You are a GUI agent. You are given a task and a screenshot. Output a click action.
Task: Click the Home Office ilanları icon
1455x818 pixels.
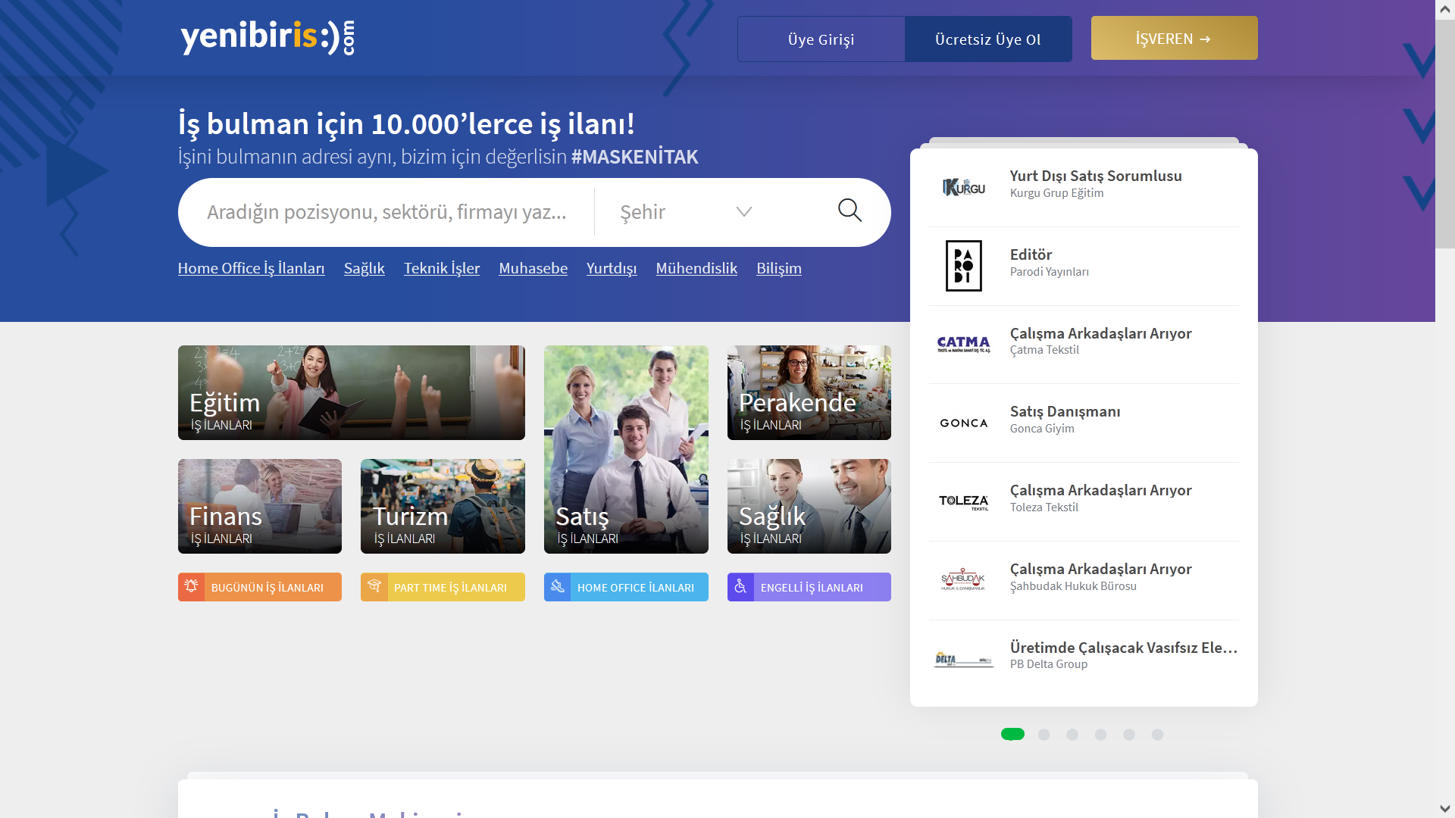(557, 586)
